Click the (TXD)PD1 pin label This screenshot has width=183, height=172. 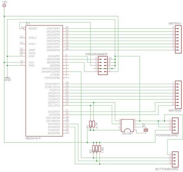pos(54,130)
